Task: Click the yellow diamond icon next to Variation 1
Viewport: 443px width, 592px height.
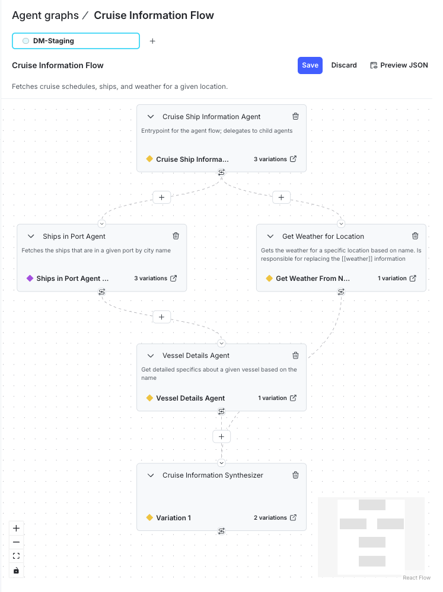Action: pyautogui.click(x=149, y=517)
